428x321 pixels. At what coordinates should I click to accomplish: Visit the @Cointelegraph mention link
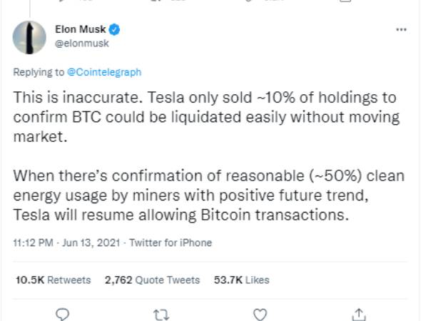[x=104, y=72]
